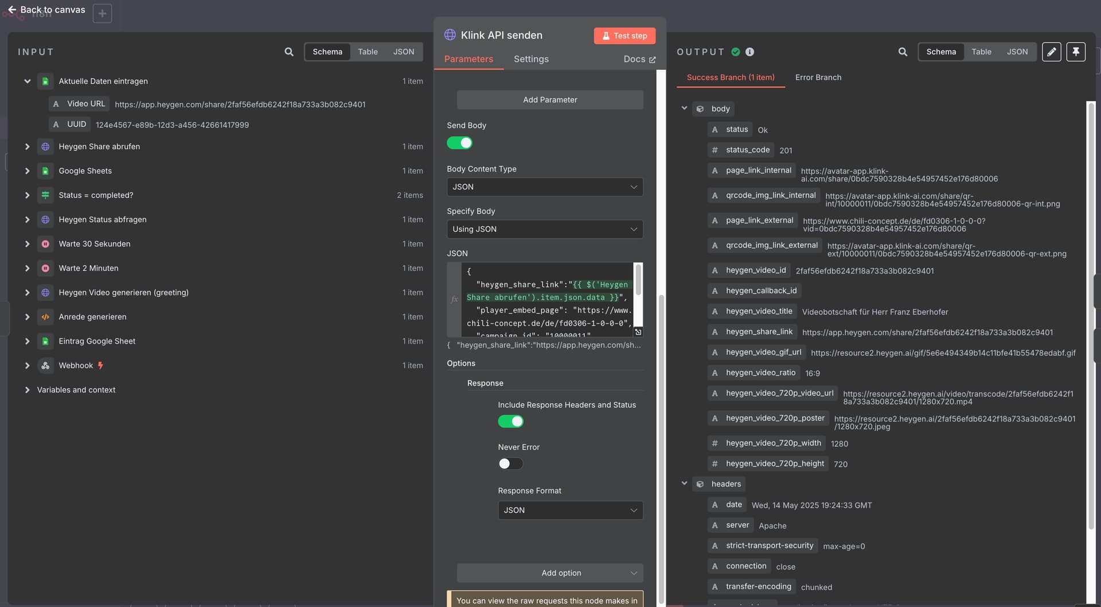This screenshot has height=607, width=1101.
Task: Open the Add option dropdown
Action: 550,573
